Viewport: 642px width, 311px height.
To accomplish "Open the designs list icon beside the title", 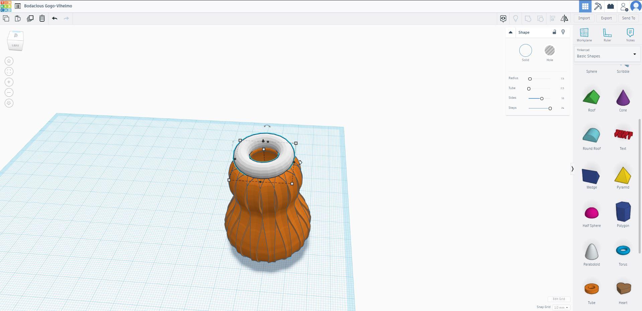I will point(18,6).
